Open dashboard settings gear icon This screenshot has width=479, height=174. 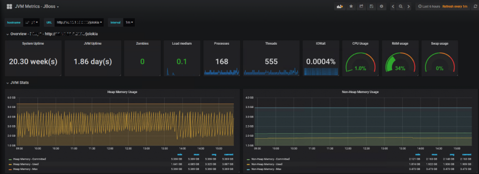point(381,7)
